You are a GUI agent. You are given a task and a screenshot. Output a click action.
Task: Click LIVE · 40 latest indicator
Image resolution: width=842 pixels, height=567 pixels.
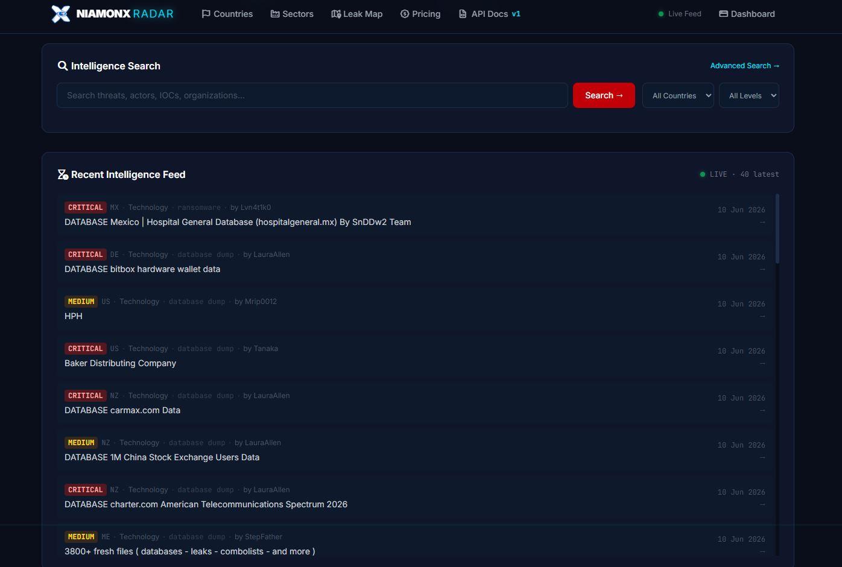[x=739, y=174]
